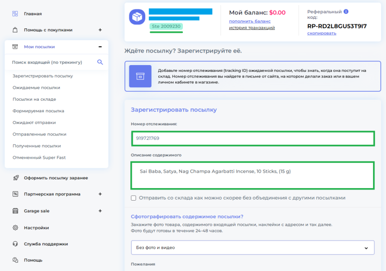Select Ожидаемые посылки in sidebar
This screenshot has width=386, height=271.
[36, 88]
